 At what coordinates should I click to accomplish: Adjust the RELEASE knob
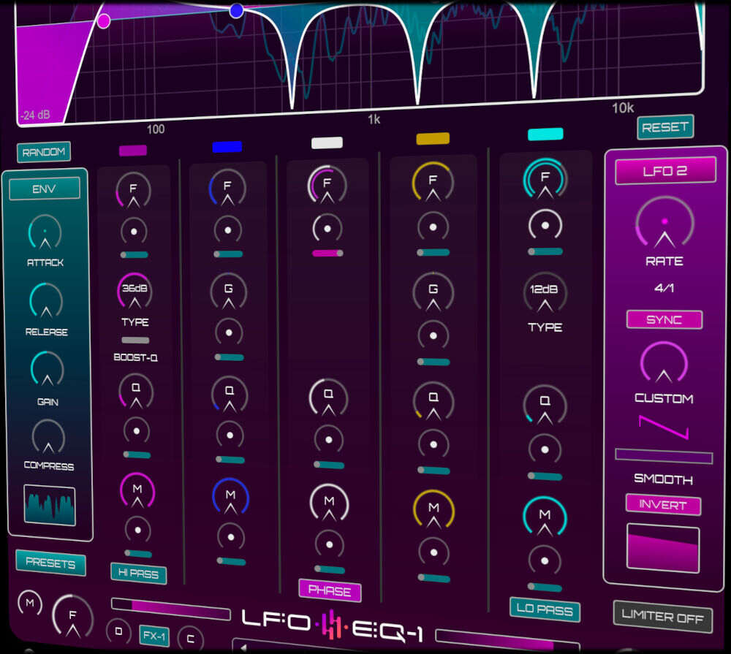coord(45,302)
